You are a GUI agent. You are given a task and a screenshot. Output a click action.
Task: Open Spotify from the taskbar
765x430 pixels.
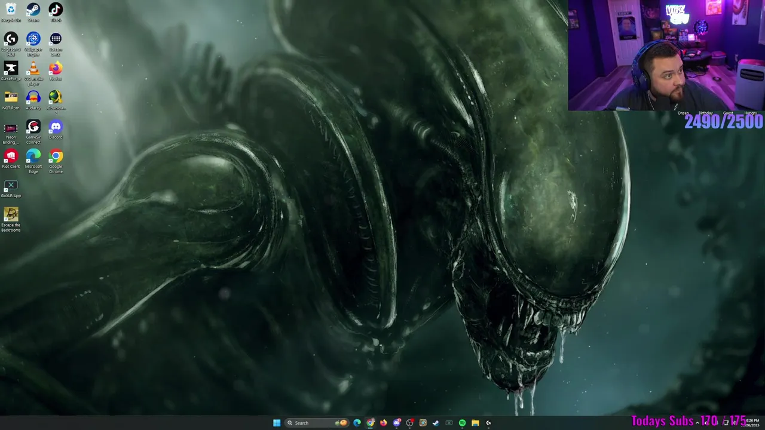[x=462, y=423]
